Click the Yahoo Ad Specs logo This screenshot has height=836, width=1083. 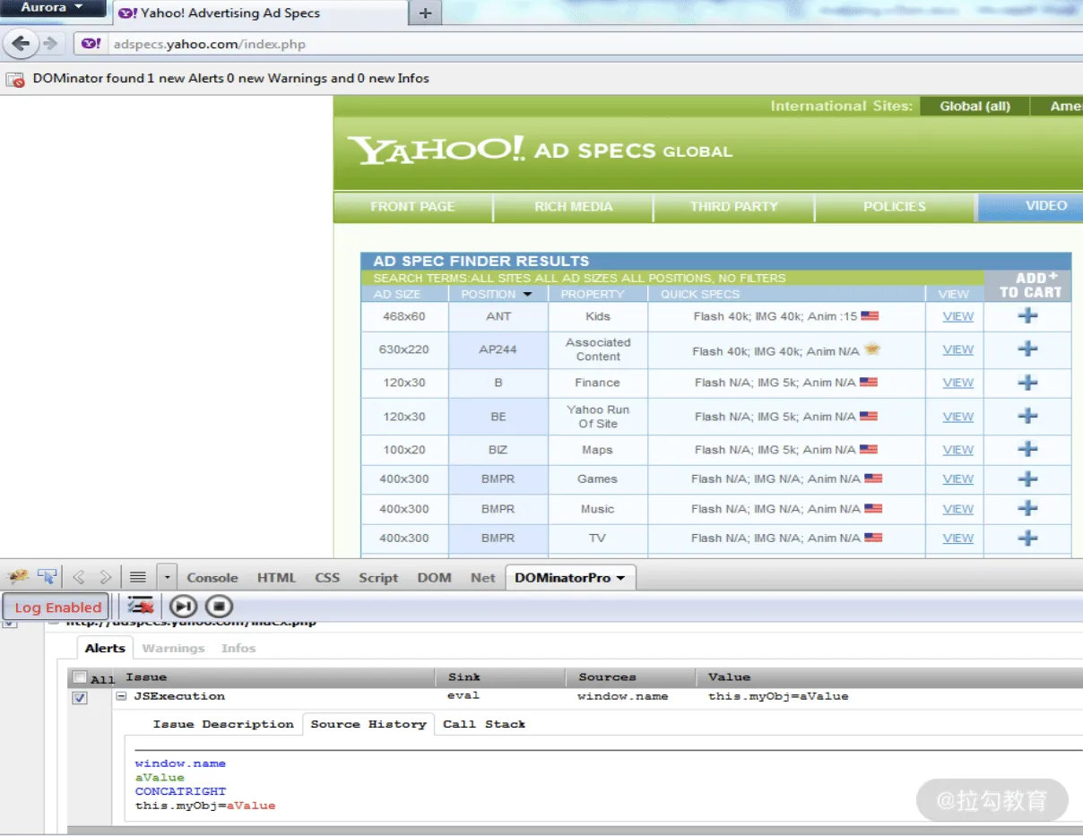click(x=540, y=150)
